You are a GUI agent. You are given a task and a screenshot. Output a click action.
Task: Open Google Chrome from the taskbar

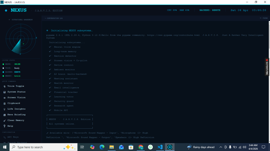[x=141, y=147]
